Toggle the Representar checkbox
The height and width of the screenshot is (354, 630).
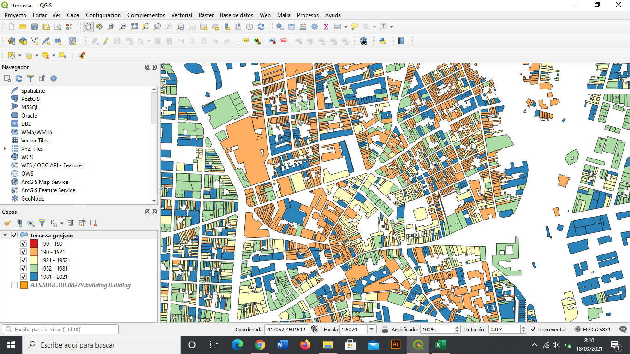tap(533, 330)
